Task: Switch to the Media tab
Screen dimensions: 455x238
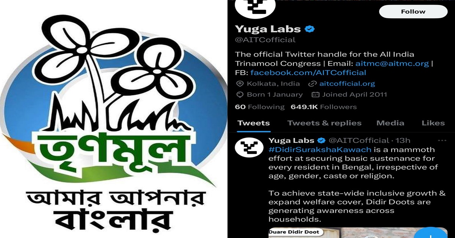Action: pyautogui.click(x=390, y=123)
